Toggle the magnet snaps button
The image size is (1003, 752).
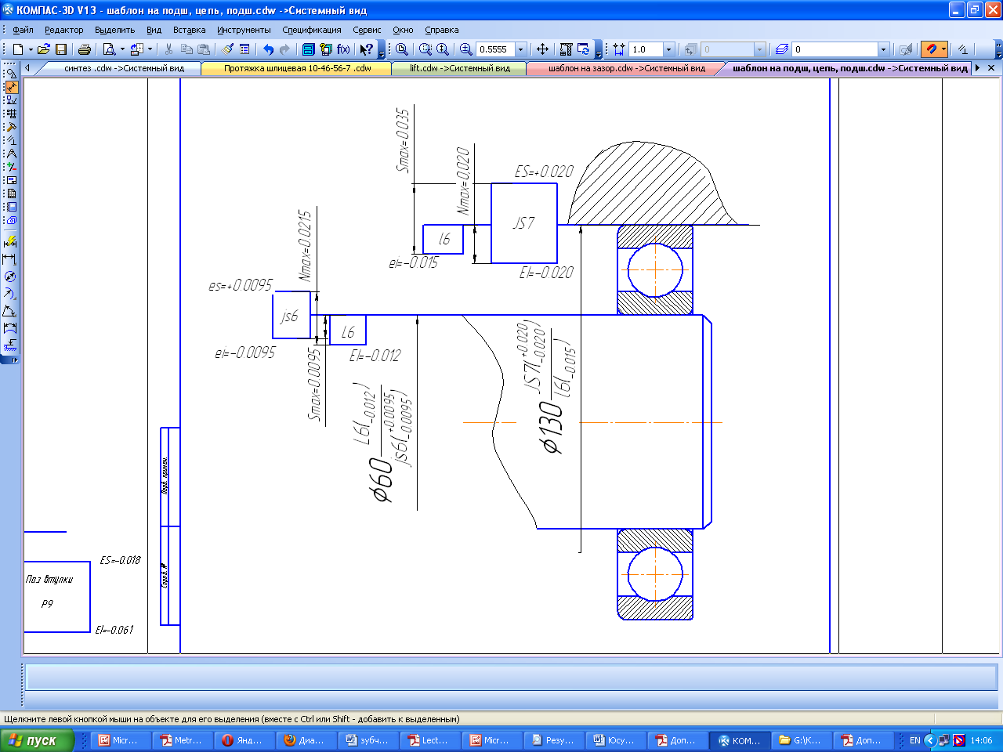[930, 49]
